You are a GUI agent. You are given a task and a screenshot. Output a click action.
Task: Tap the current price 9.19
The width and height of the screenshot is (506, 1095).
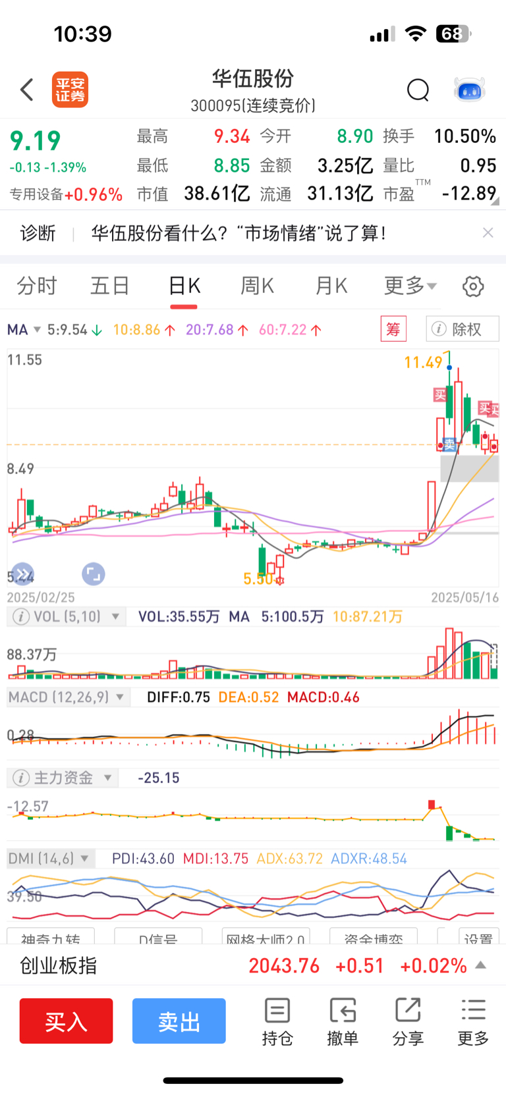click(36, 140)
